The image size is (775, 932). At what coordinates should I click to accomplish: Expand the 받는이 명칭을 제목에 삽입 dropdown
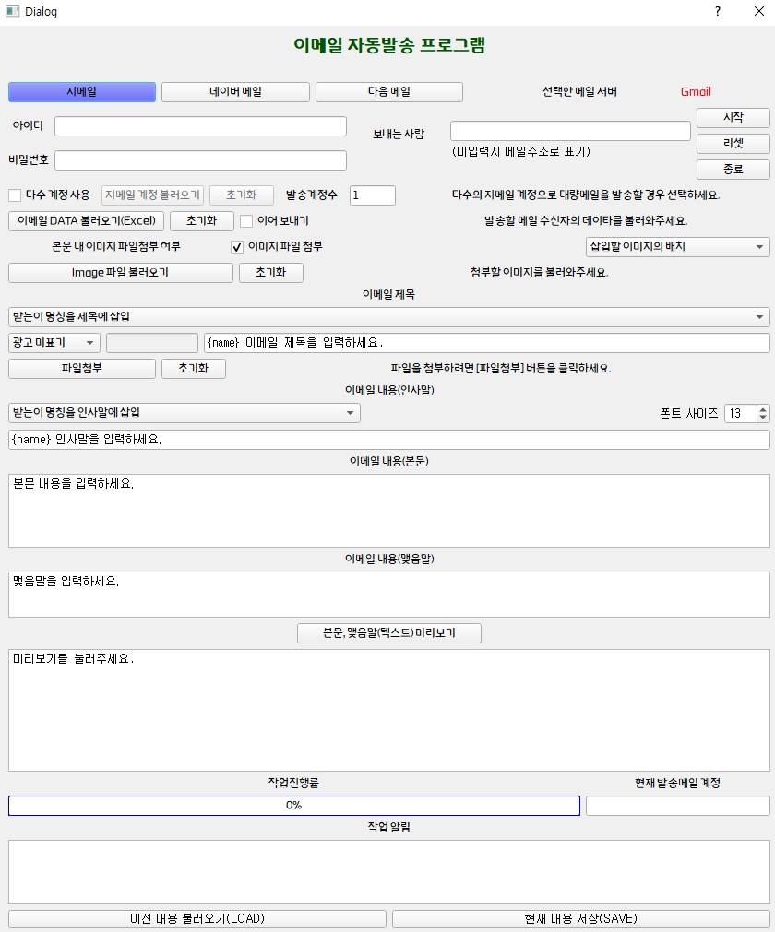point(388,317)
